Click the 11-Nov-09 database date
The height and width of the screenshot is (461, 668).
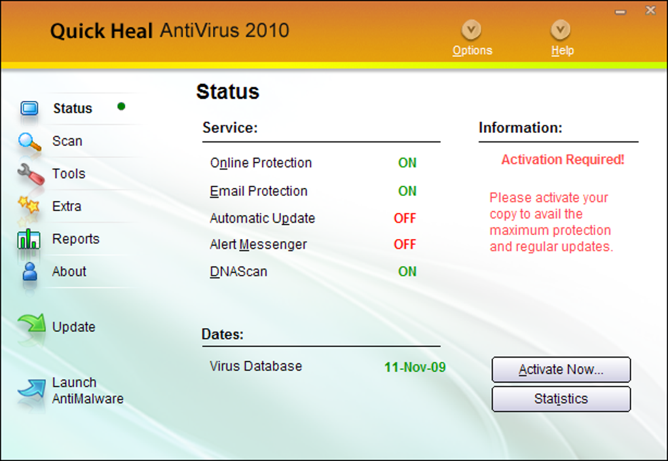tap(415, 367)
